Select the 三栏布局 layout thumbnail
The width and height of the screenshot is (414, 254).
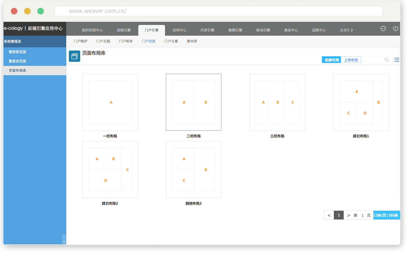[x=277, y=102]
